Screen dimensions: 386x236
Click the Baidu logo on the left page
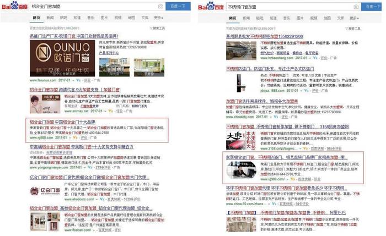(14, 6)
